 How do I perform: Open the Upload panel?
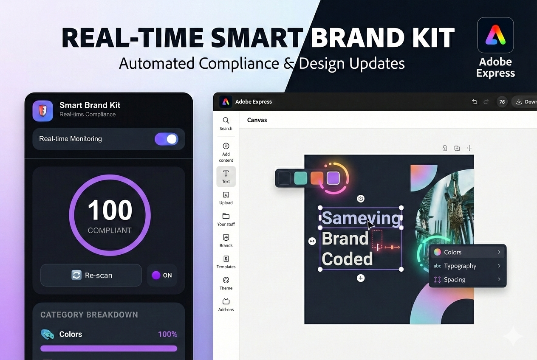226,198
